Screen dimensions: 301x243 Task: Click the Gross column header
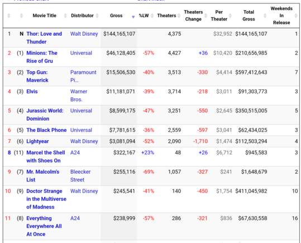[116, 16]
